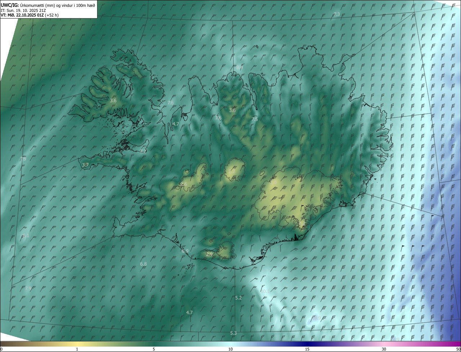Pick the 3.7 value on Snæfellsnes peninsula
Image resolution: width=461 pixels, height=352 pixels.
pyautogui.click(x=85, y=165)
